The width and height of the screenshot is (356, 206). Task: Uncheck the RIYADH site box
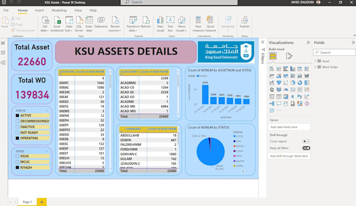coord(17,168)
